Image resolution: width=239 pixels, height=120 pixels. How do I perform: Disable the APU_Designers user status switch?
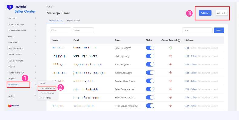(150, 64)
